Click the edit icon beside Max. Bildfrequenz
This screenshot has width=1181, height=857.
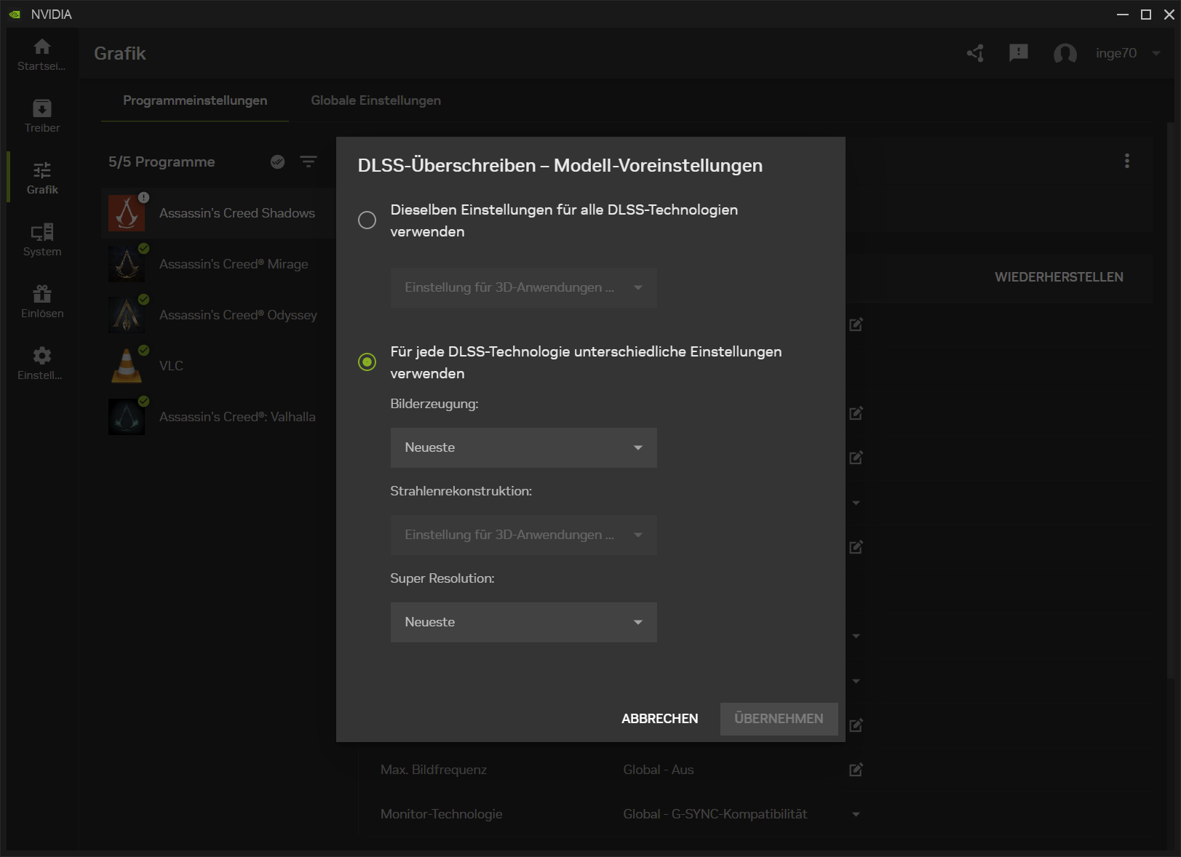point(856,770)
